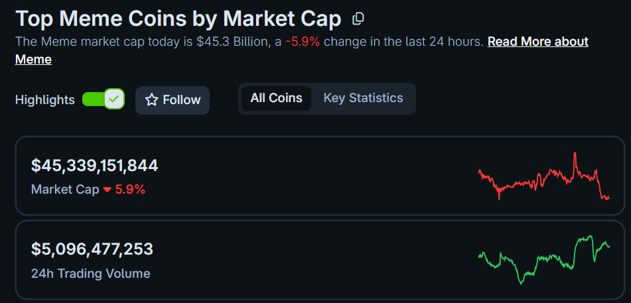Click the red 5.9% change in the card
Screen dimensions: 631x303
[x=130, y=190]
